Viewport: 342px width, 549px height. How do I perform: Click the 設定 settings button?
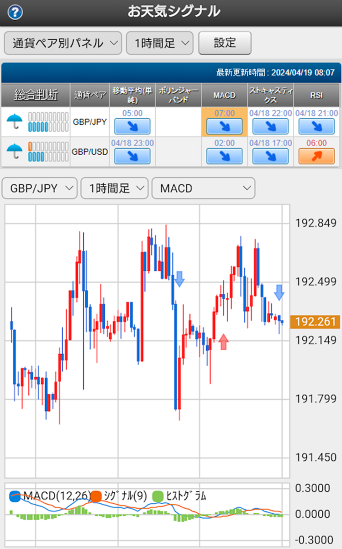pos(225,43)
